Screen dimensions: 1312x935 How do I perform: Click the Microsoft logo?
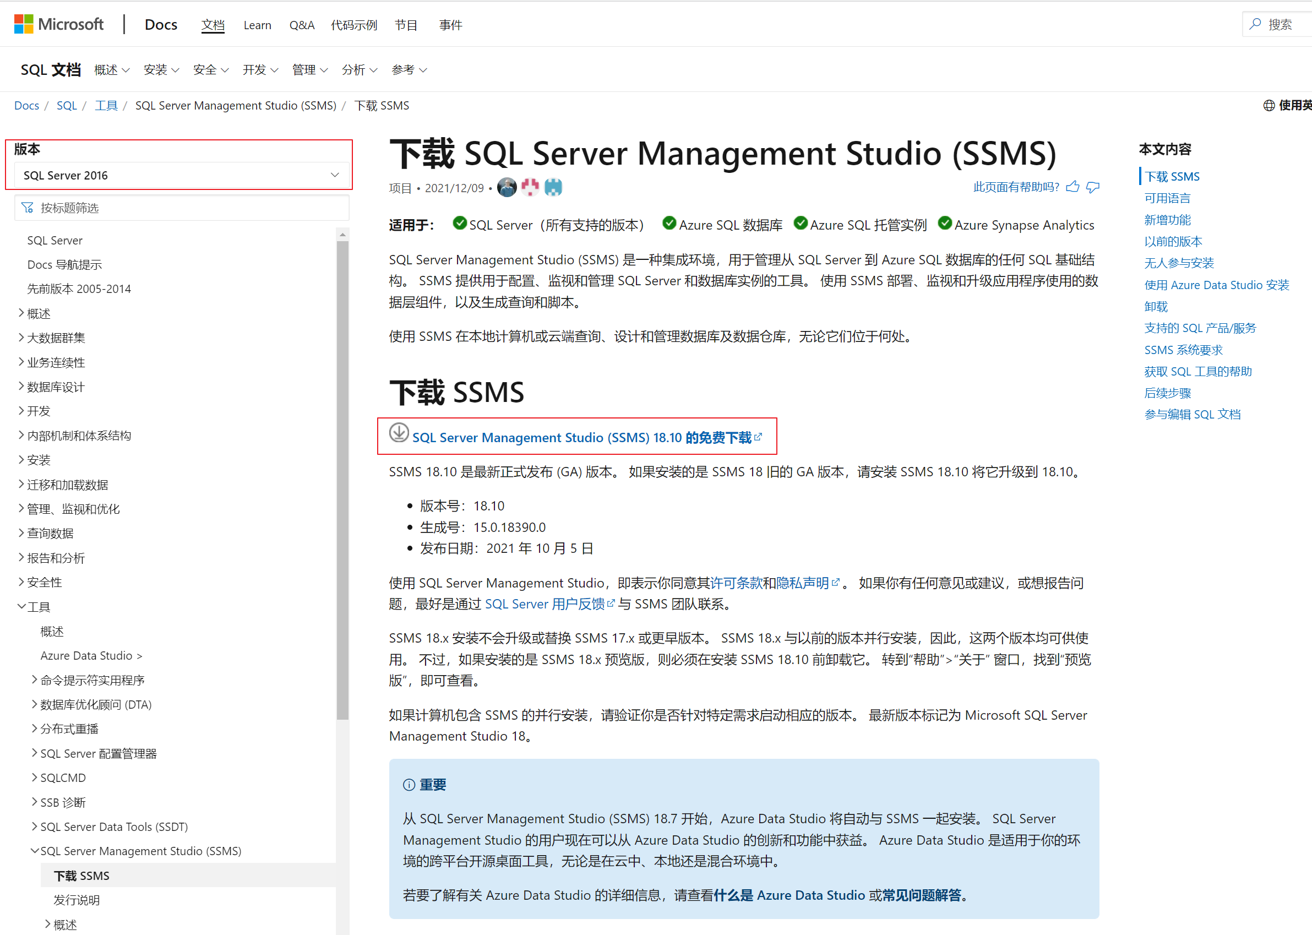tap(59, 24)
